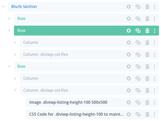161x121 pixels.
Task: Duplicate the Blurb Section layer
Action: 138,7
